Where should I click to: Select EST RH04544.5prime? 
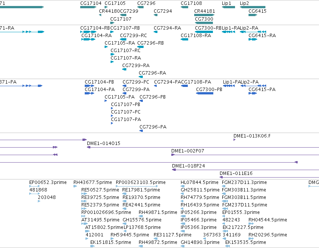[251, 224]
